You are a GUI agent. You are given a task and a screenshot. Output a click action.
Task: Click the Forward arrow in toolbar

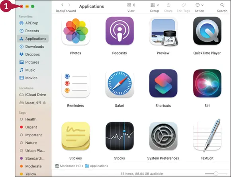[69, 5]
